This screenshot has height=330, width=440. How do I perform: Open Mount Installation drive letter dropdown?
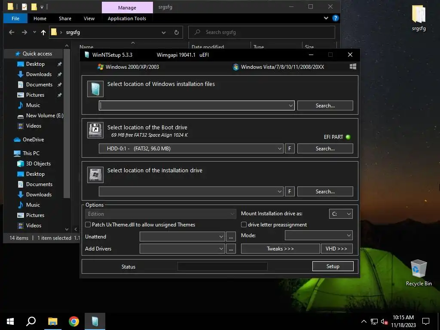coord(341,214)
